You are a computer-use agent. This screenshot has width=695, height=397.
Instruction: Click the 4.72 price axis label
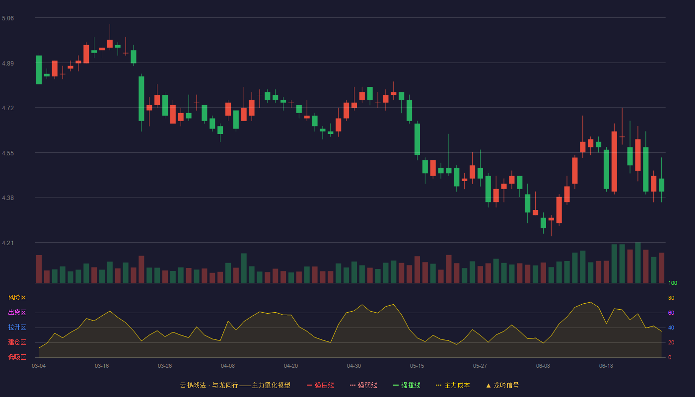[x=8, y=108]
